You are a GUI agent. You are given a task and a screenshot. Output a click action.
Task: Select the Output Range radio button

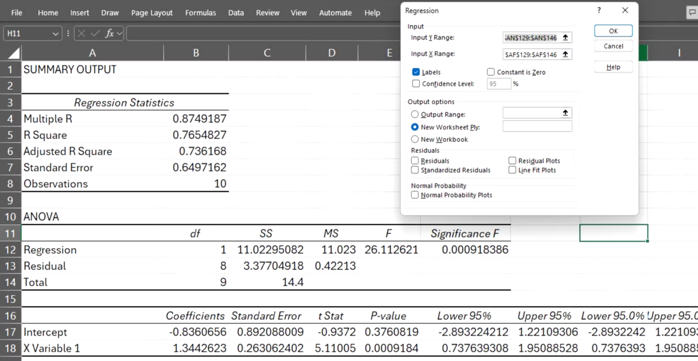pos(415,115)
